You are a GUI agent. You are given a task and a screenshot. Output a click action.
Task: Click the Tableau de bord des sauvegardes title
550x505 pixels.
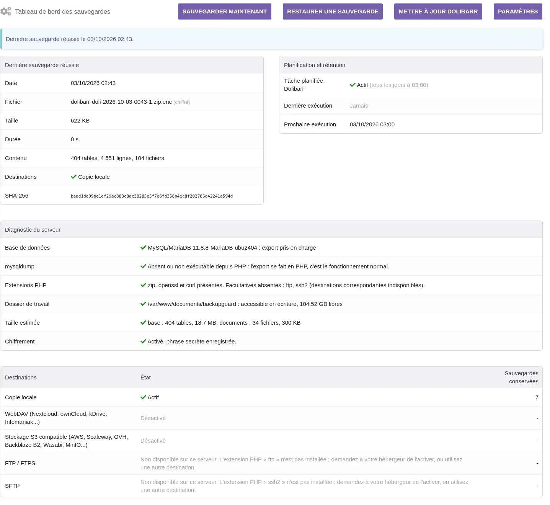[x=62, y=12]
